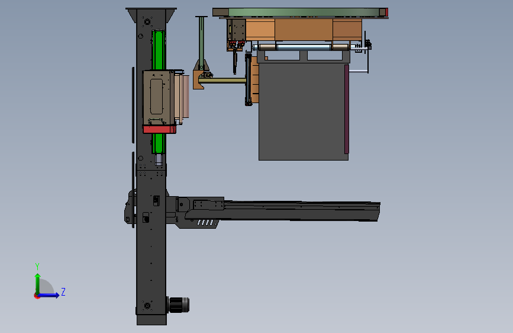Image resolution: width=513 pixels, height=333 pixels.
Task: Click the Z label of the triad
Action: coord(63,292)
